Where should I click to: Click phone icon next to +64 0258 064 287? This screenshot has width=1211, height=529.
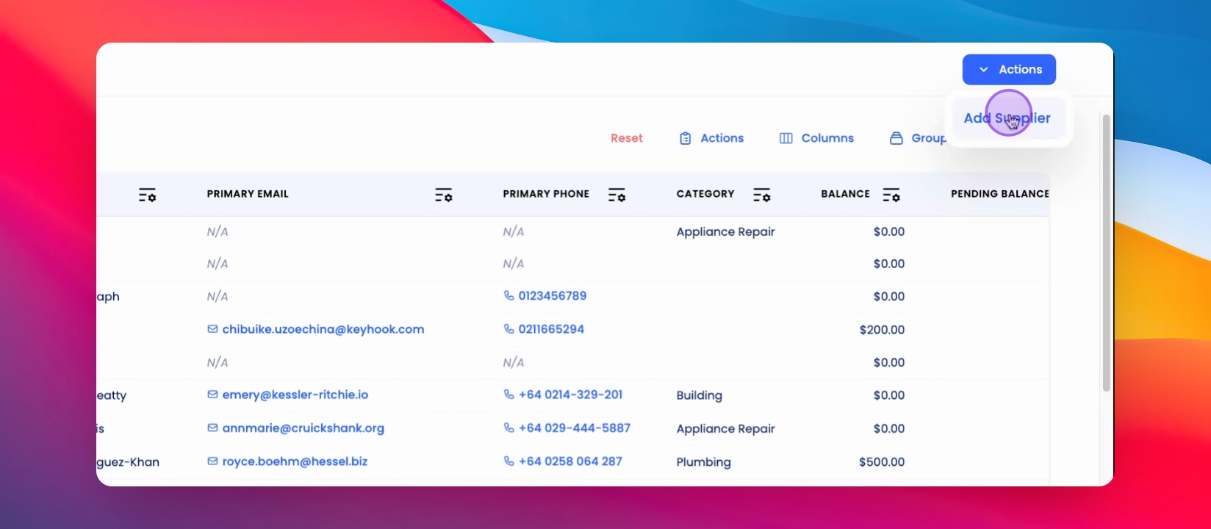click(509, 461)
